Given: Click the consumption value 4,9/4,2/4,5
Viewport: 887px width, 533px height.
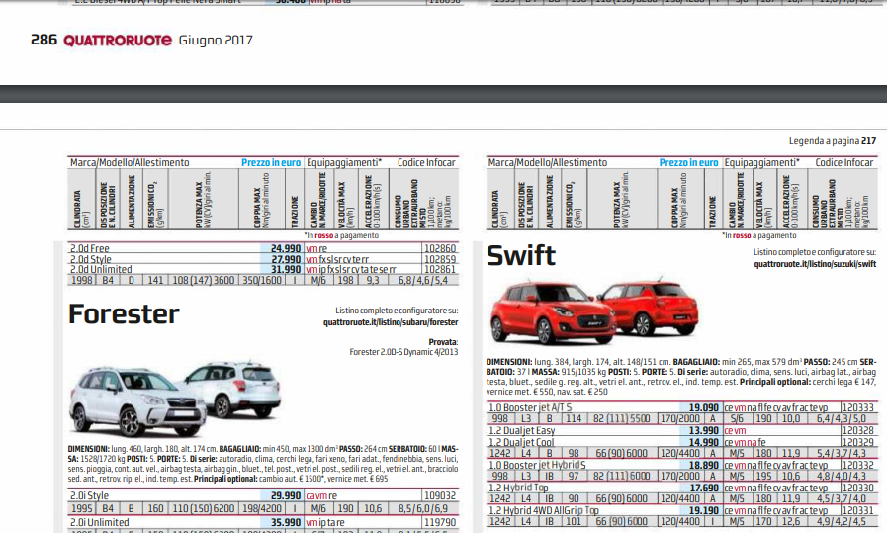Looking at the screenshot, I should tap(842, 522).
